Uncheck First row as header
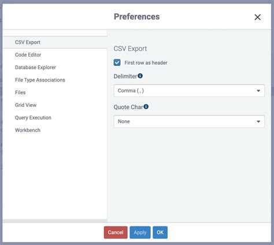This screenshot has height=245, width=274. coord(117,62)
